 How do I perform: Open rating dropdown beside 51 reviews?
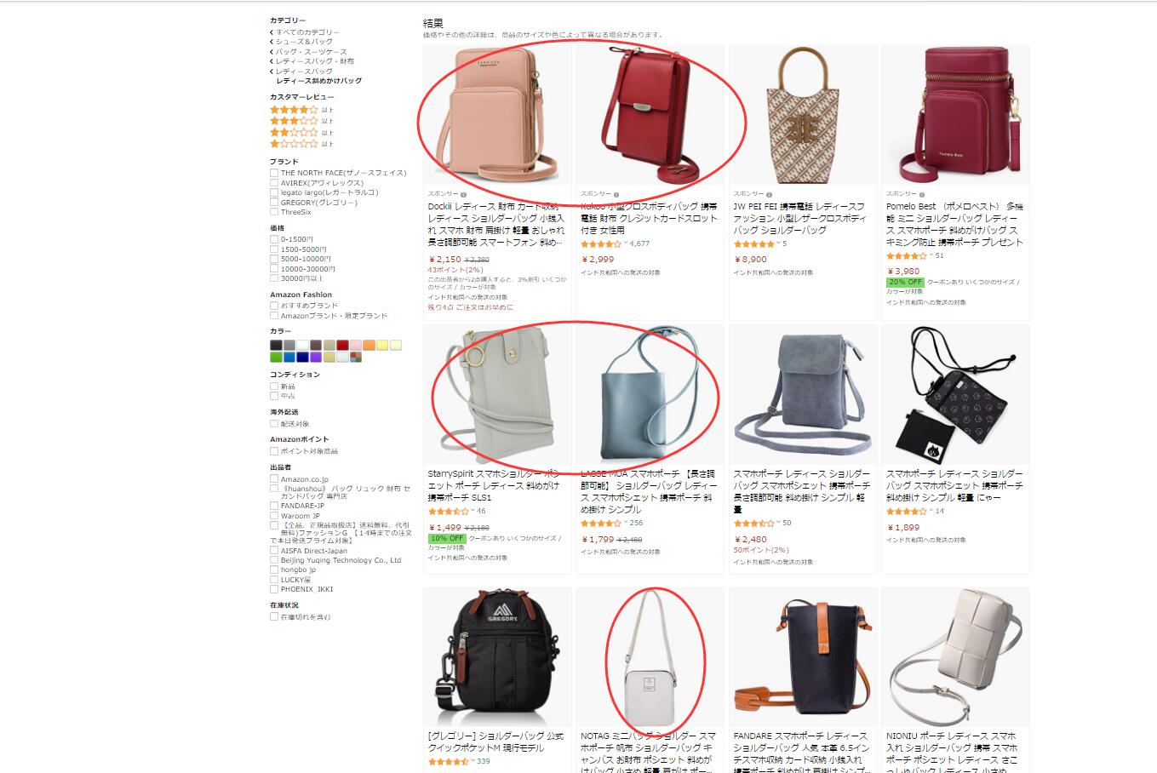(931, 255)
